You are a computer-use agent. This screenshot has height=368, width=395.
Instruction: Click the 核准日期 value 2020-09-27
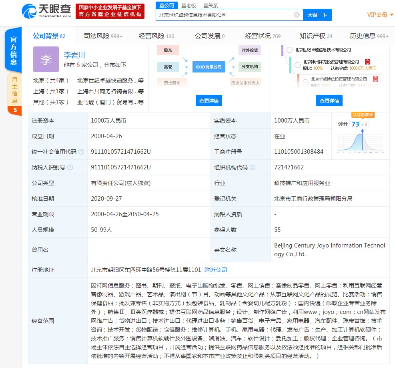pyautogui.click(x=106, y=199)
